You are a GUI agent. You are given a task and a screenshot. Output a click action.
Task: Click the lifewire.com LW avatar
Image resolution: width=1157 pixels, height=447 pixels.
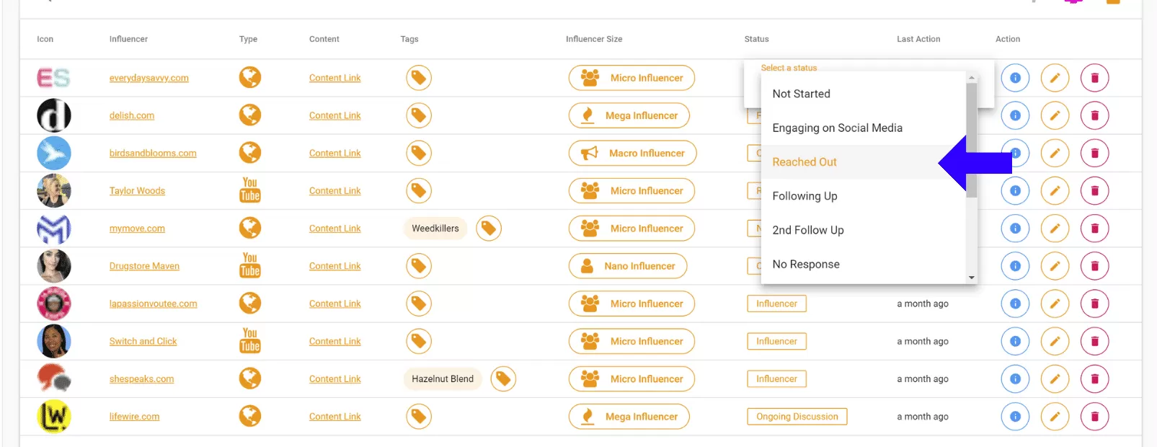coord(54,417)
